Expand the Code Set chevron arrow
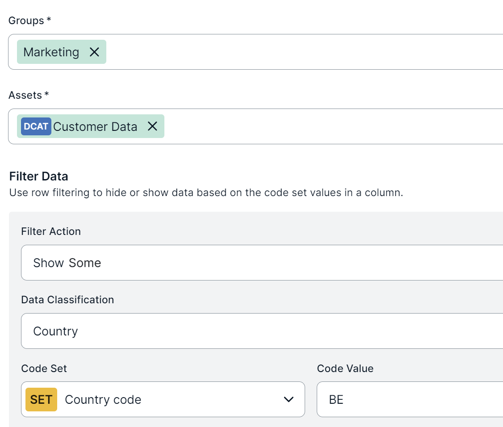The width and height of the screenshot is (503, 427). (x=289, y=399)
